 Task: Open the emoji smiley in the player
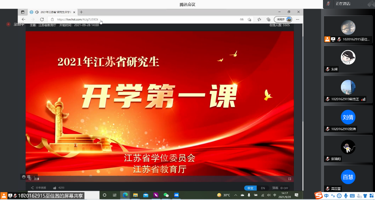24,176
